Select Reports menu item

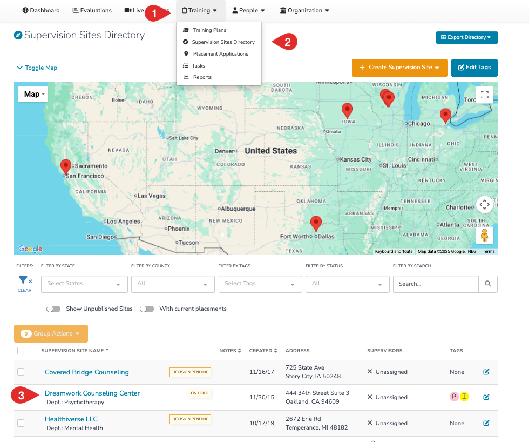coord(198,77)
